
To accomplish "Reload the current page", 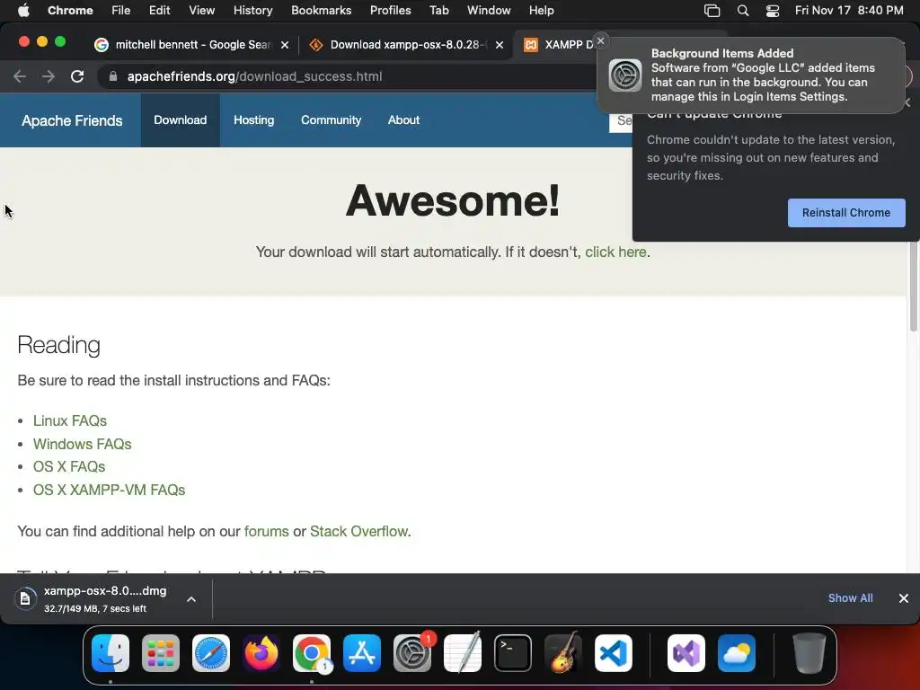I will pos(77,76).
